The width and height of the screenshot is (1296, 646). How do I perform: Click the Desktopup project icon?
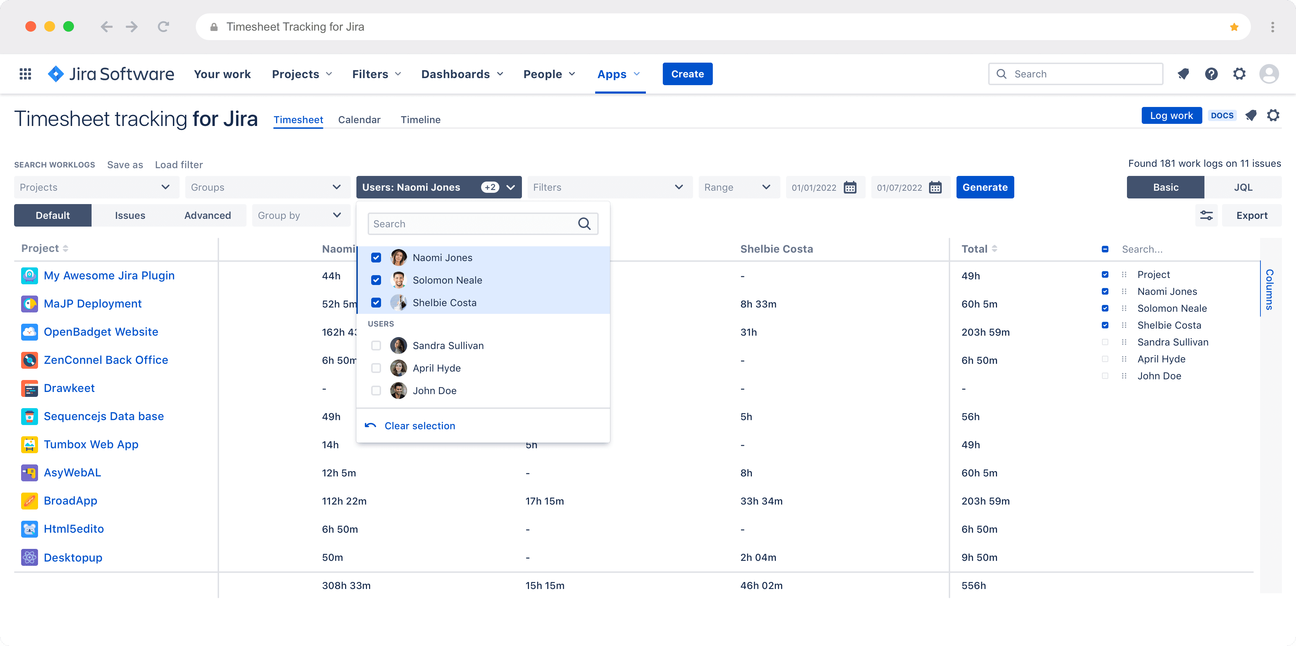[x=30, y=558]
